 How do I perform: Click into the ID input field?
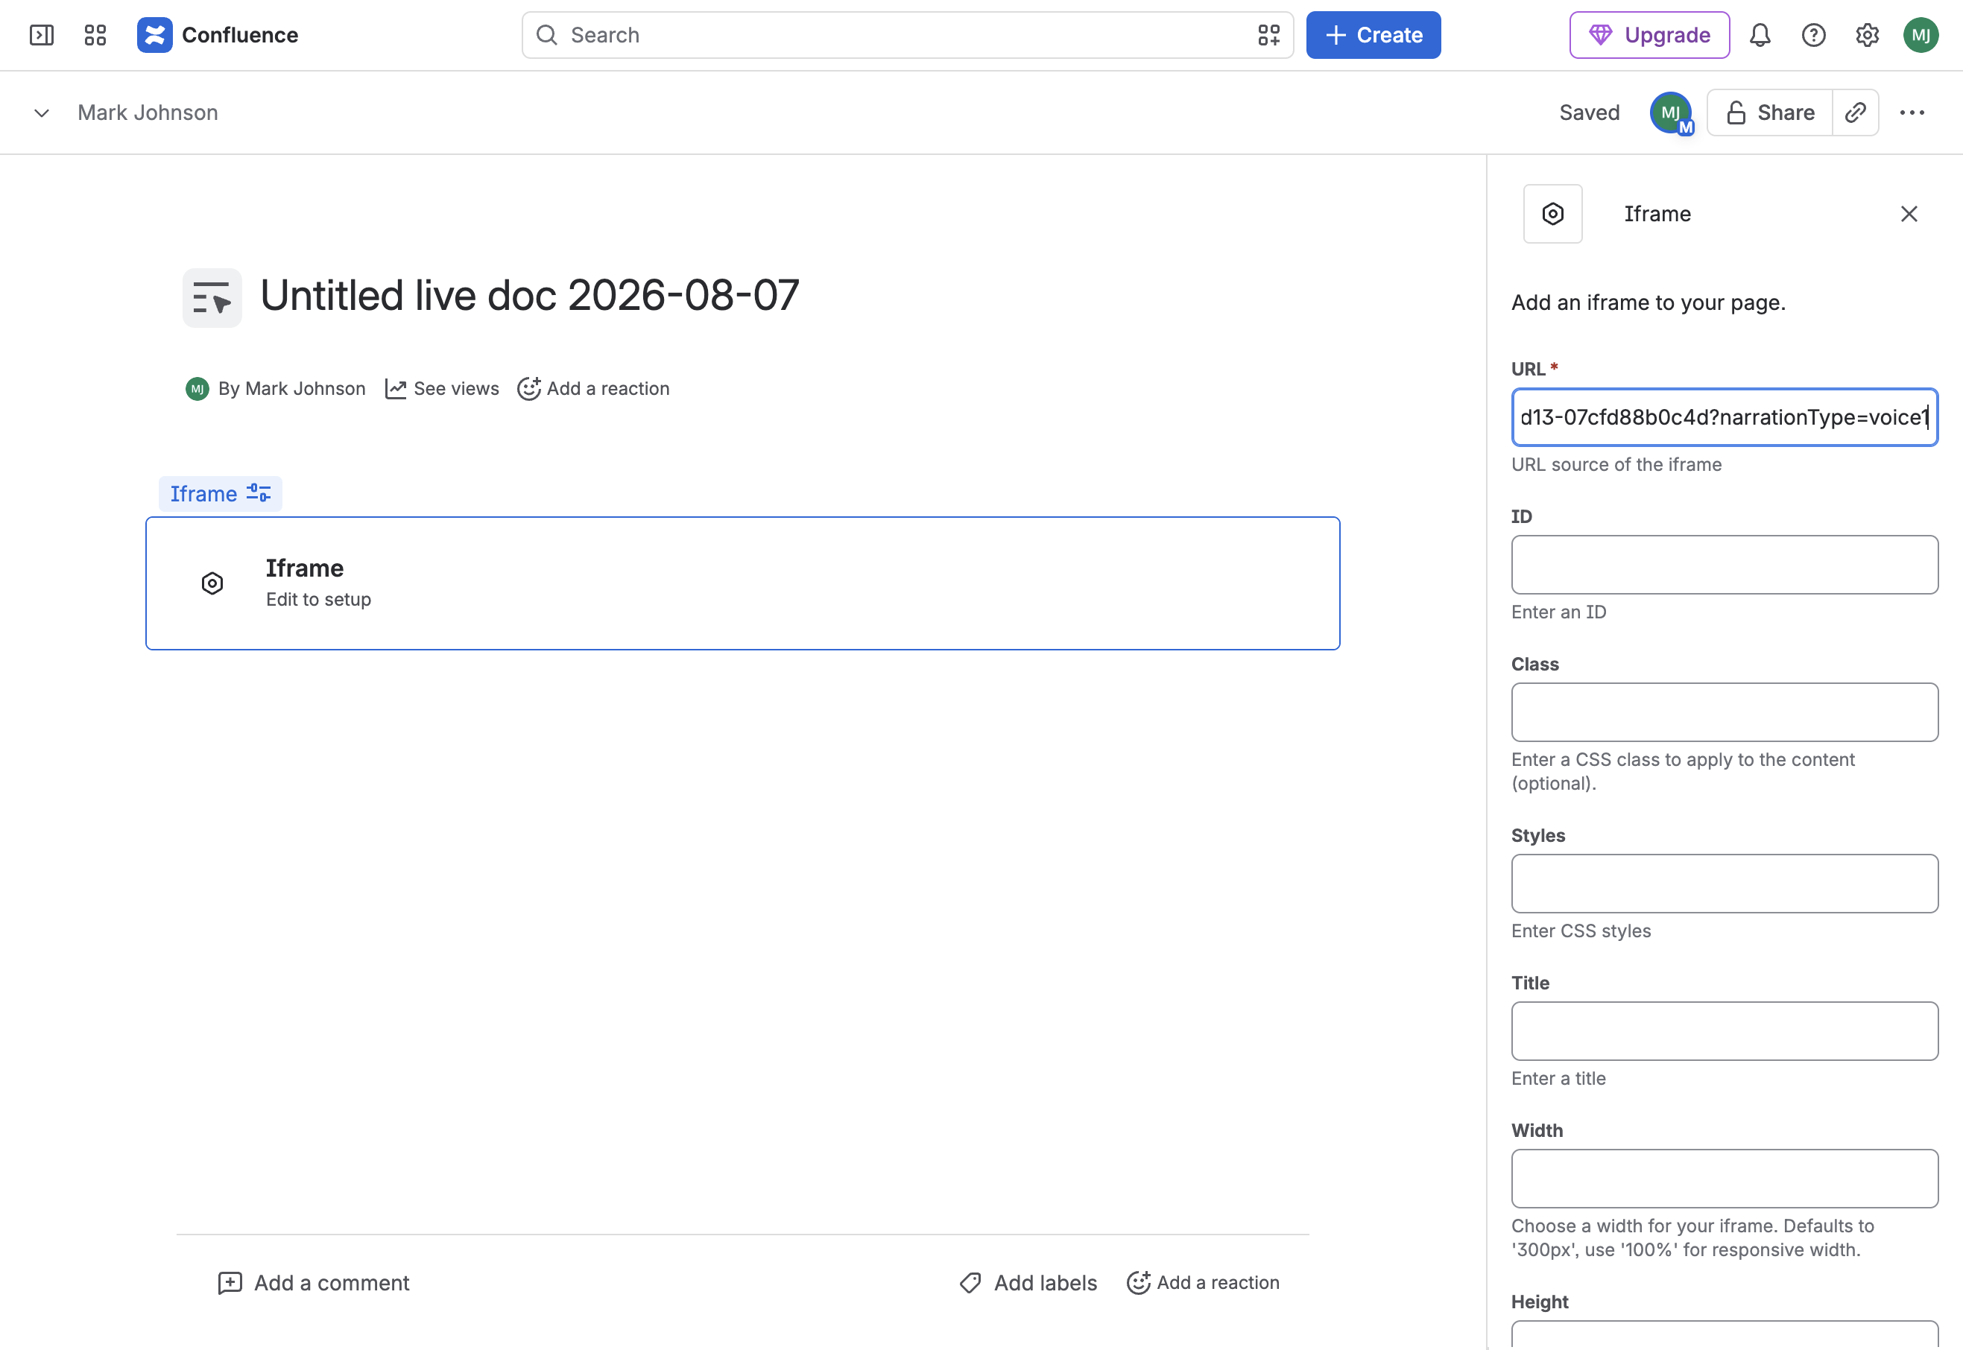[1725, 564]
